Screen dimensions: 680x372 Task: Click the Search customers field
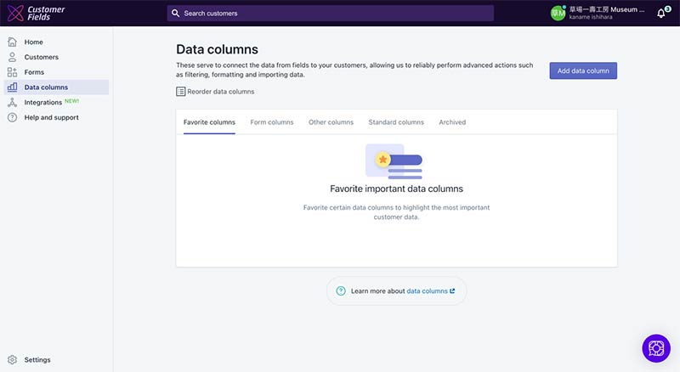[331, 14]
